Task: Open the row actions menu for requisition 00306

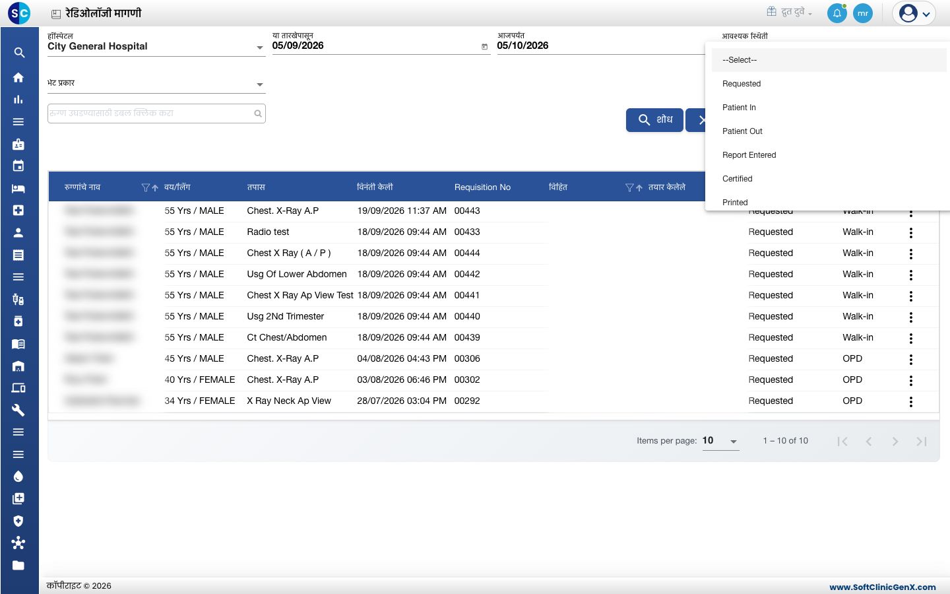Action: 911,359
